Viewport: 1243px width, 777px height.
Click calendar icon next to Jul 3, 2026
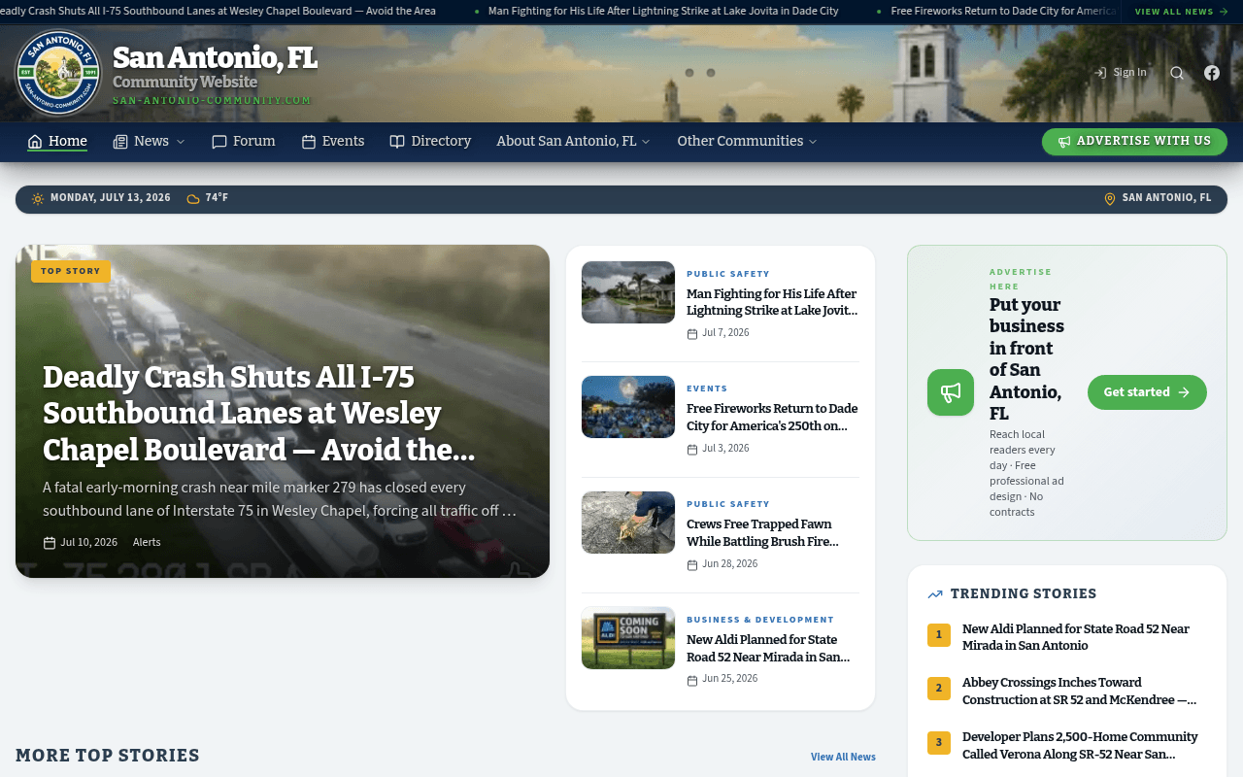click(692, 450)
